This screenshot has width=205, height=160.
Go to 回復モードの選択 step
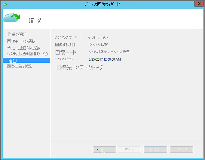[x=21, y=41]
